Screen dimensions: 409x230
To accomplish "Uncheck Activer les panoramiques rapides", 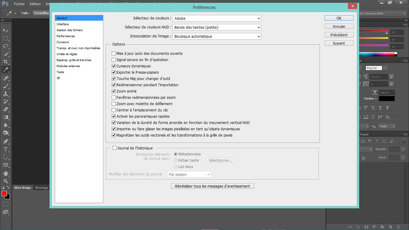I will 113,116.
